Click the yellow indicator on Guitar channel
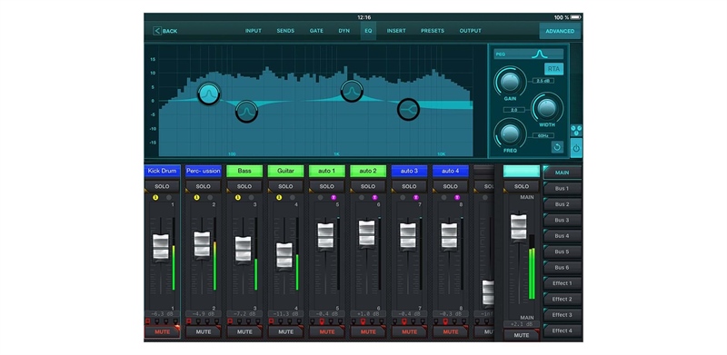727x355 pixels. (279, 197)
